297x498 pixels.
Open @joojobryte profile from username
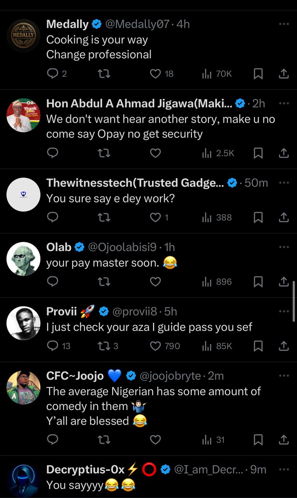click(x=170, y=376)
